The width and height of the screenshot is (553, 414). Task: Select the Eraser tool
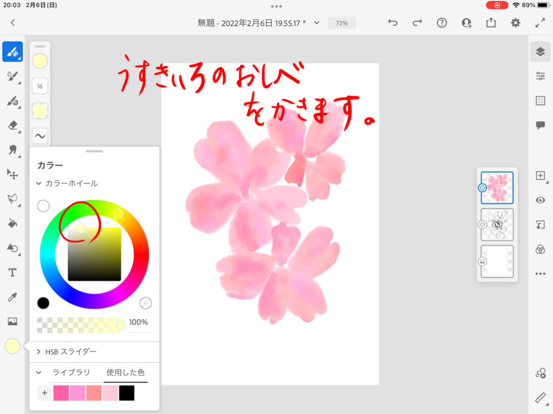pos(12,126)
